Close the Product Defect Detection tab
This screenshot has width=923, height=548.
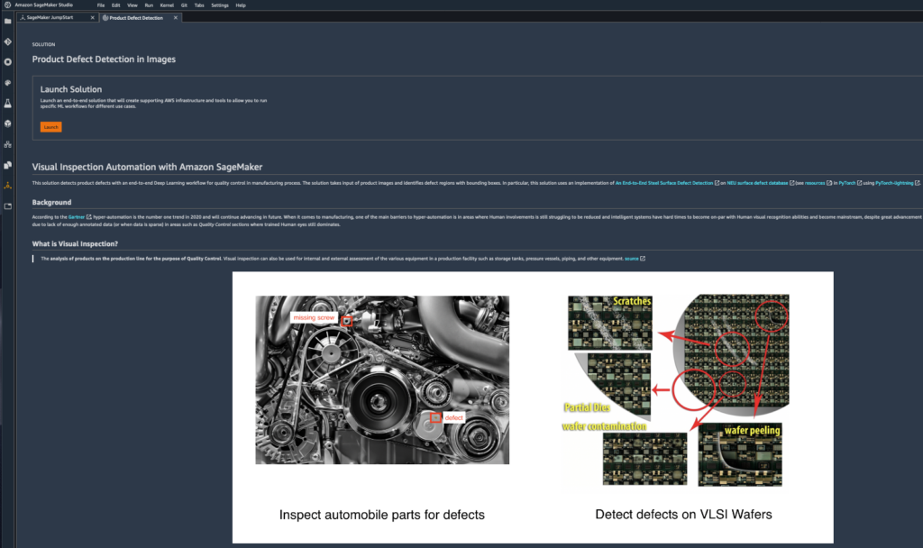176,18
